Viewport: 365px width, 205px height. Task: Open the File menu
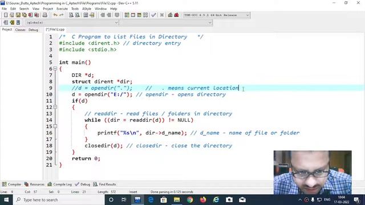click(4, 9)
